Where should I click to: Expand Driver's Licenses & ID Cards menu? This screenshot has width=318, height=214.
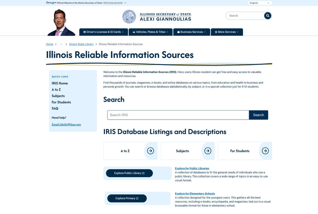coord(104,32)
